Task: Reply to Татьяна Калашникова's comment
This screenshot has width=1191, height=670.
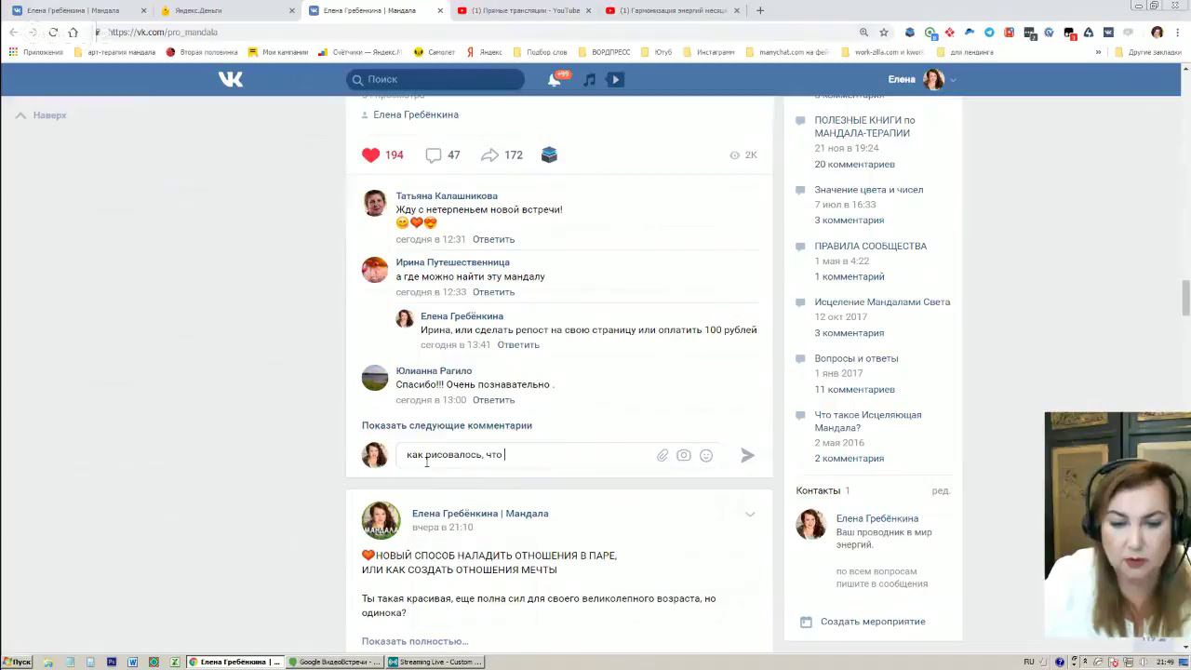Action: [x=493, y=239]
